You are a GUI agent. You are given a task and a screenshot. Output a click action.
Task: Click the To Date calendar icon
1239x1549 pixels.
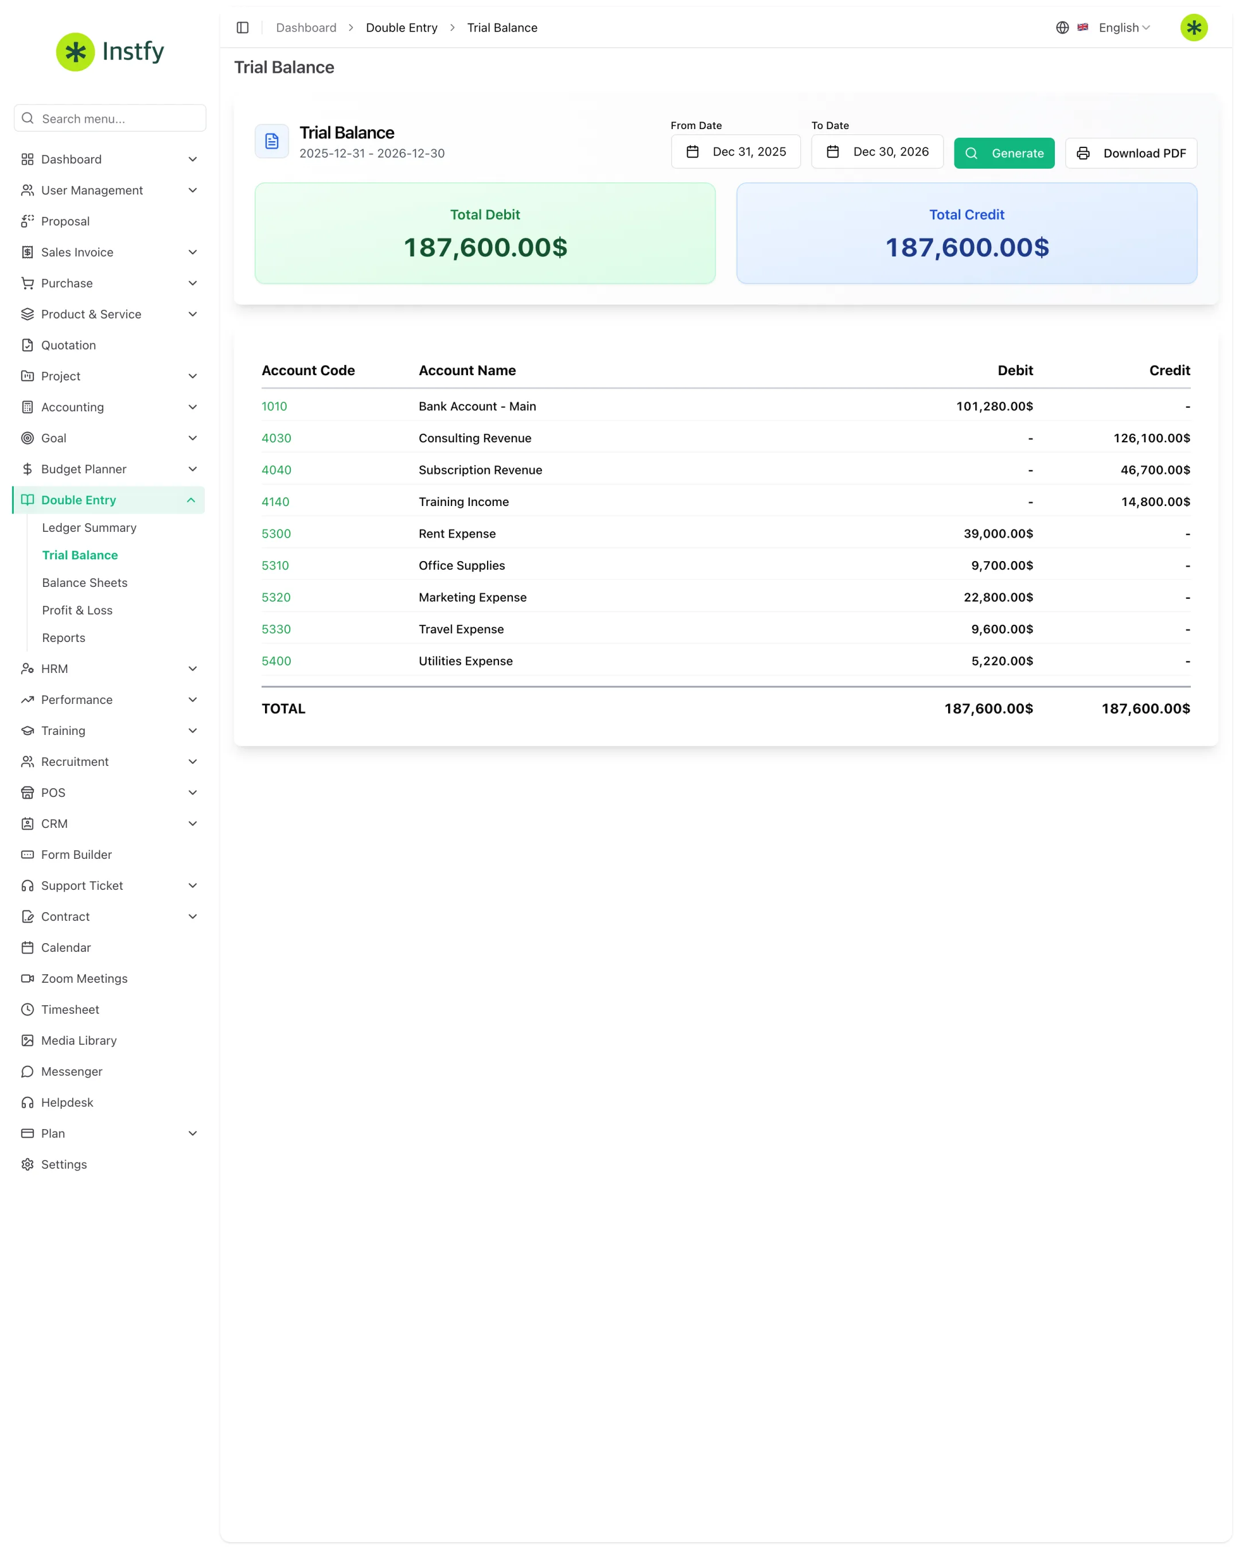coord(832,151)
